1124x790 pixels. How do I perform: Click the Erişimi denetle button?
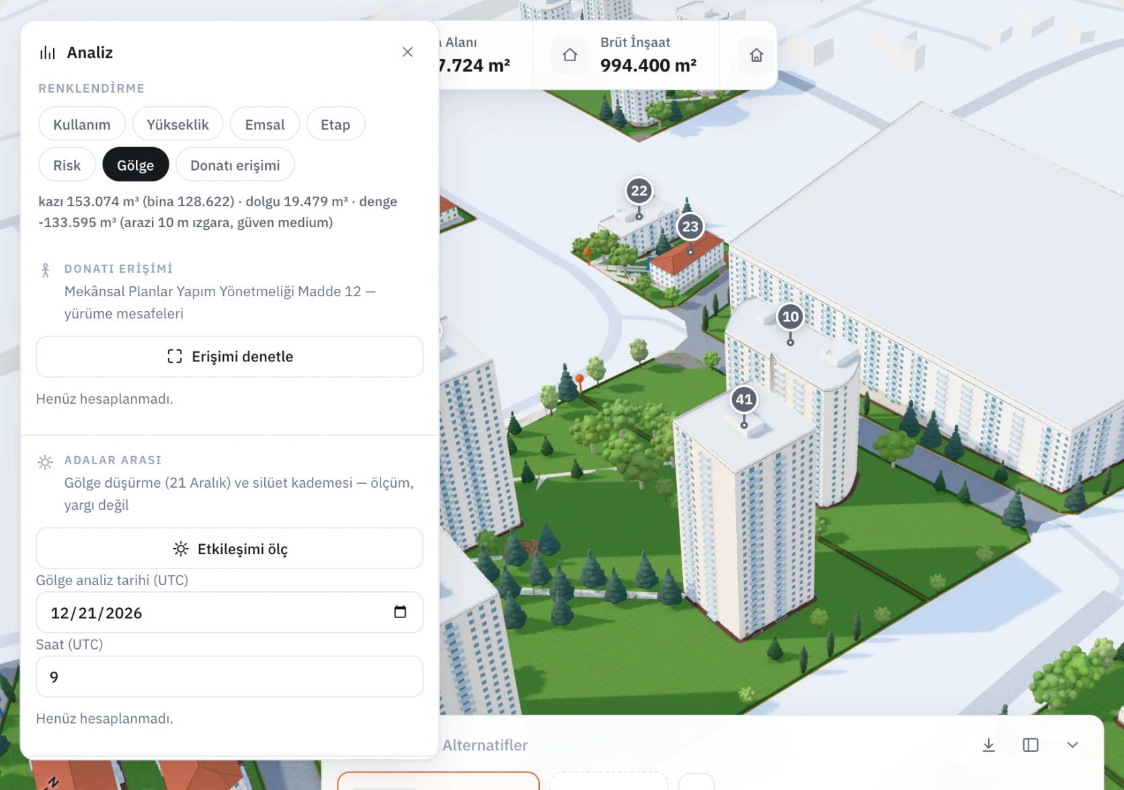coord(229,357)
